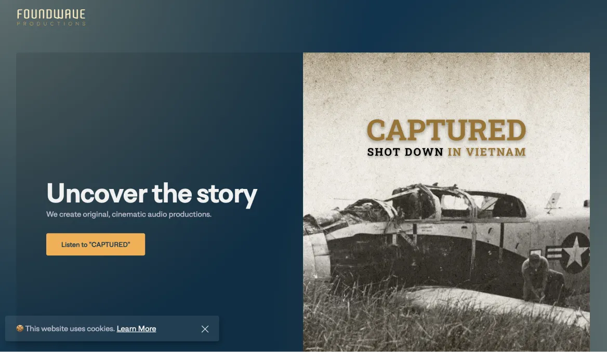Click the white star insignia on the aircraft
This screenshot has height=352, width=607.
tap(575, 252)
